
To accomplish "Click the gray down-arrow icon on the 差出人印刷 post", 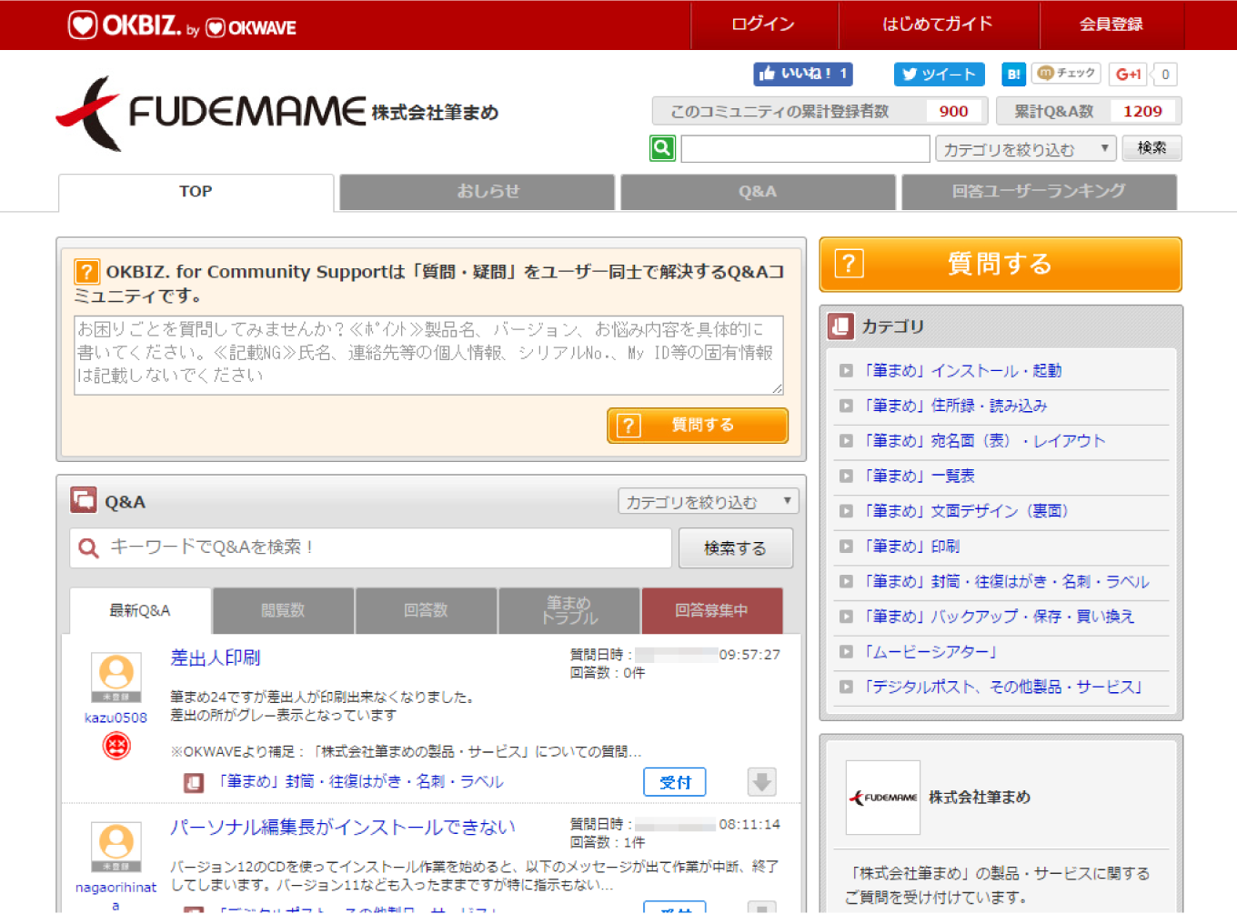I will coord(761,781).
